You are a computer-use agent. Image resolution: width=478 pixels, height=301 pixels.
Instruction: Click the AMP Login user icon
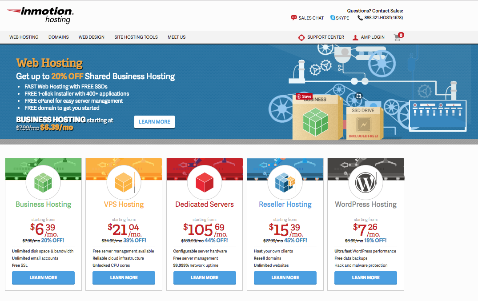[x=355, y=37]
